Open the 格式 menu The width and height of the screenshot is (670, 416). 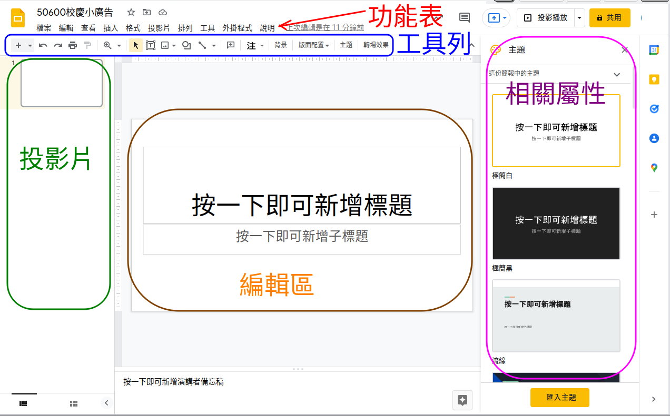click(133, 28)
